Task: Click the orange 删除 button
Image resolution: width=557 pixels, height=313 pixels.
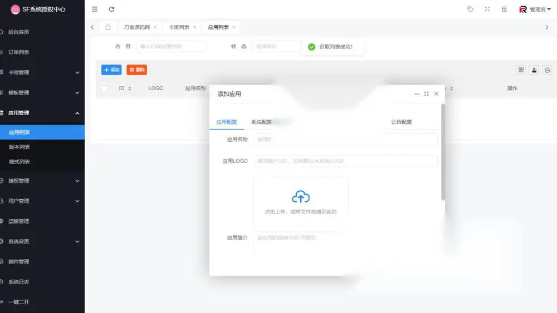Action: 137,70
